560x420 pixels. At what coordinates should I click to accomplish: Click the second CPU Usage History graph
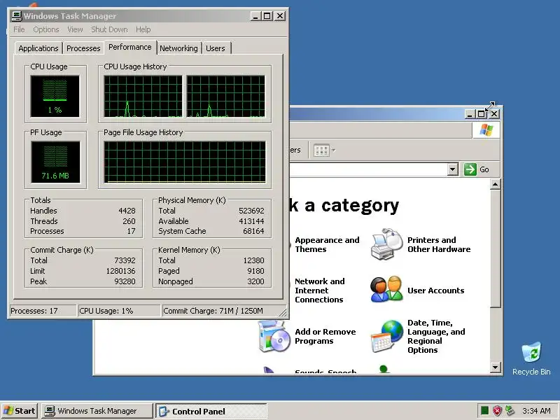coord(225,96)
